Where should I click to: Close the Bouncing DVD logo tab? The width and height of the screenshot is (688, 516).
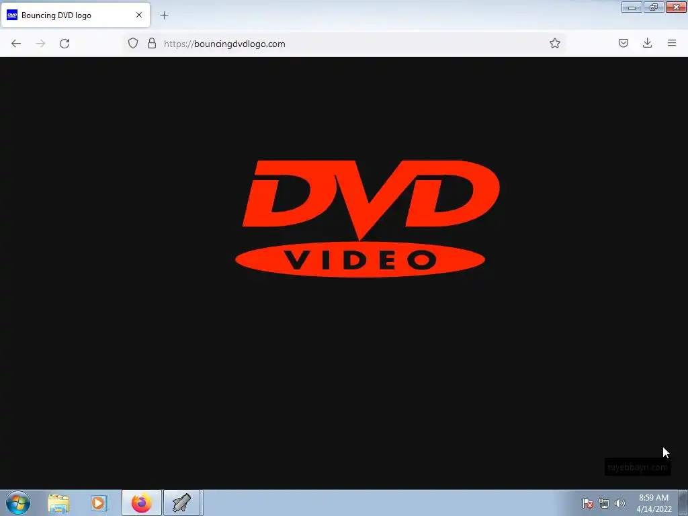click(139, 15)
